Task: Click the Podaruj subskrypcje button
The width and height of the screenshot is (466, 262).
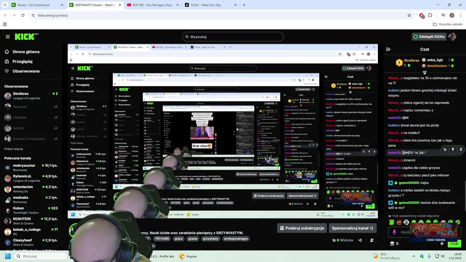Action: click(x=301, y=228)
